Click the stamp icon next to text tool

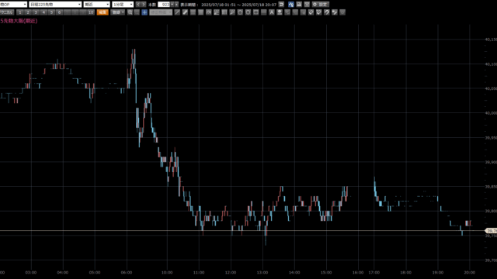(x=280, y=12)
